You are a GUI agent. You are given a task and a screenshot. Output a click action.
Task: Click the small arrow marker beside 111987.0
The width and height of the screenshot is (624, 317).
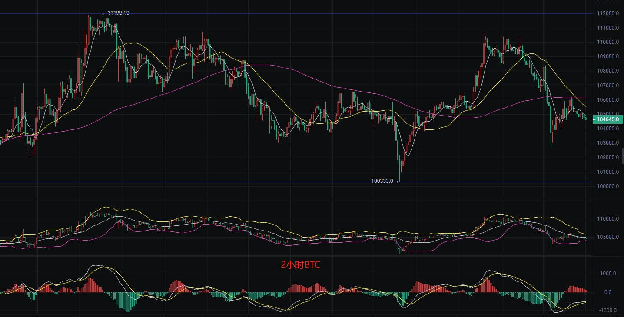point(103,13)
